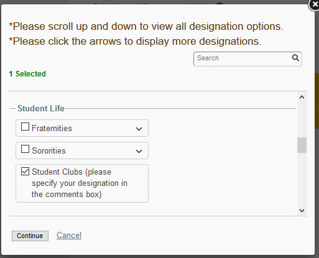Click the Sororities label text

tap(49, 151)
